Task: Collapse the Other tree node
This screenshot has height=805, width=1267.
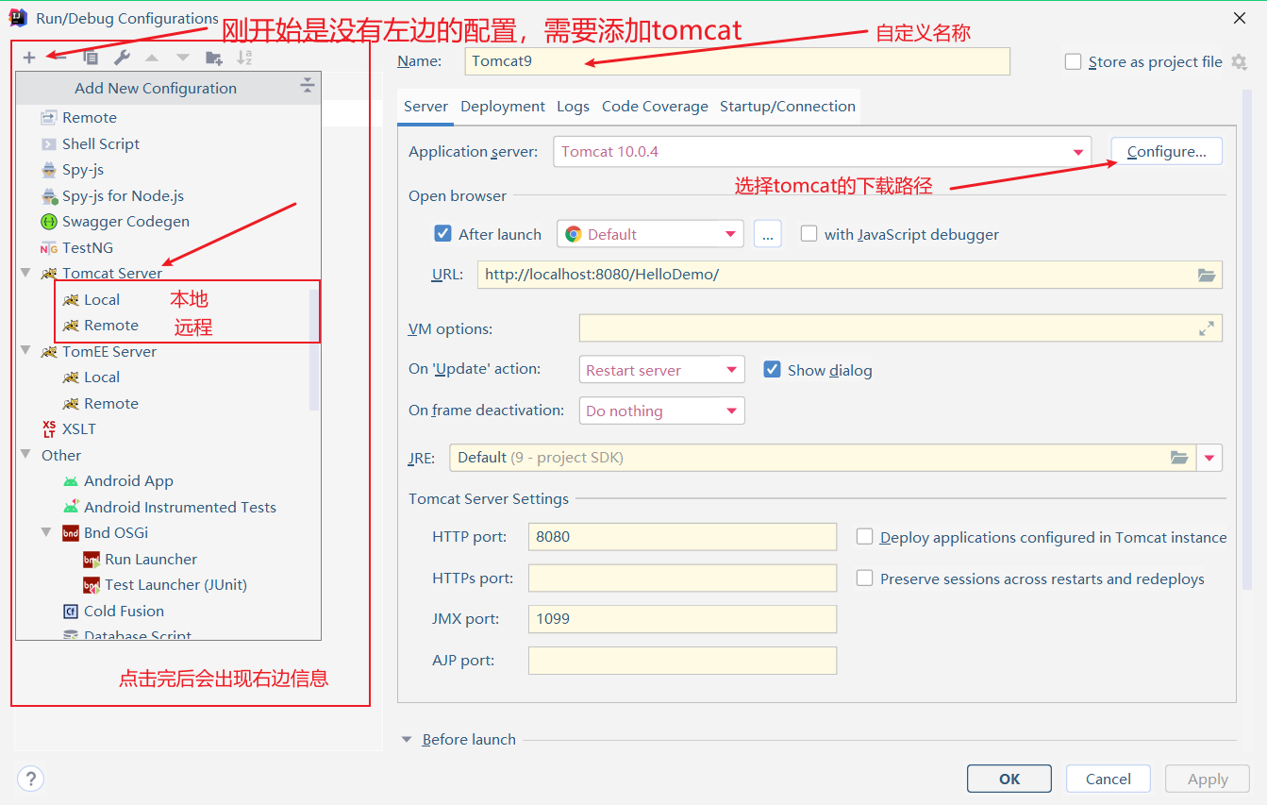Action: coord(26,455)
